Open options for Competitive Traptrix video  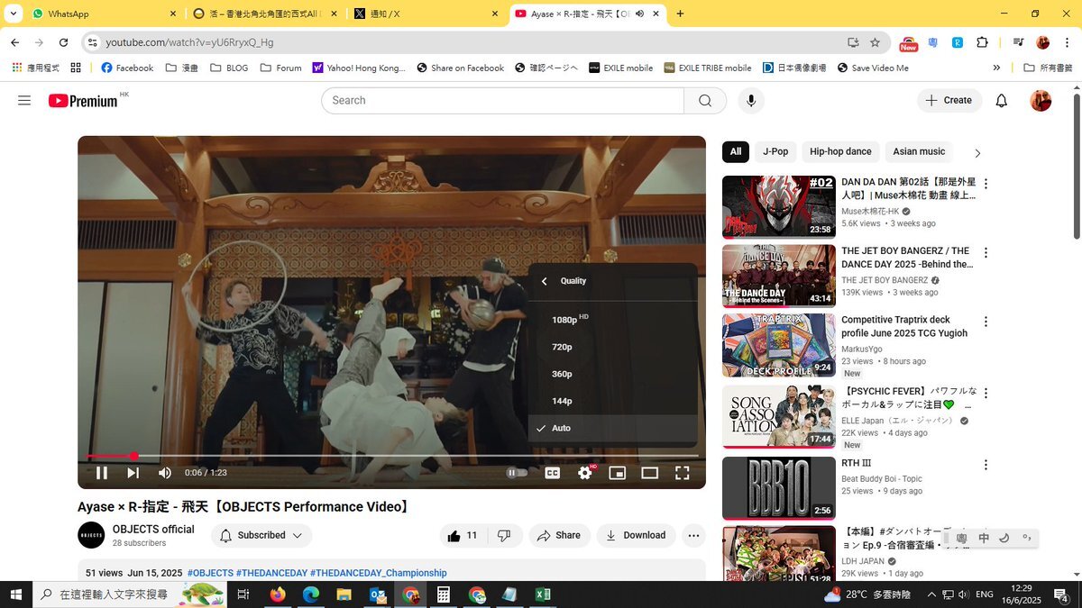(x=986, y=322)
